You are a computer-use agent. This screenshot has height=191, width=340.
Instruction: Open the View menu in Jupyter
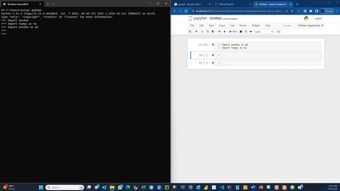point(211,25)
